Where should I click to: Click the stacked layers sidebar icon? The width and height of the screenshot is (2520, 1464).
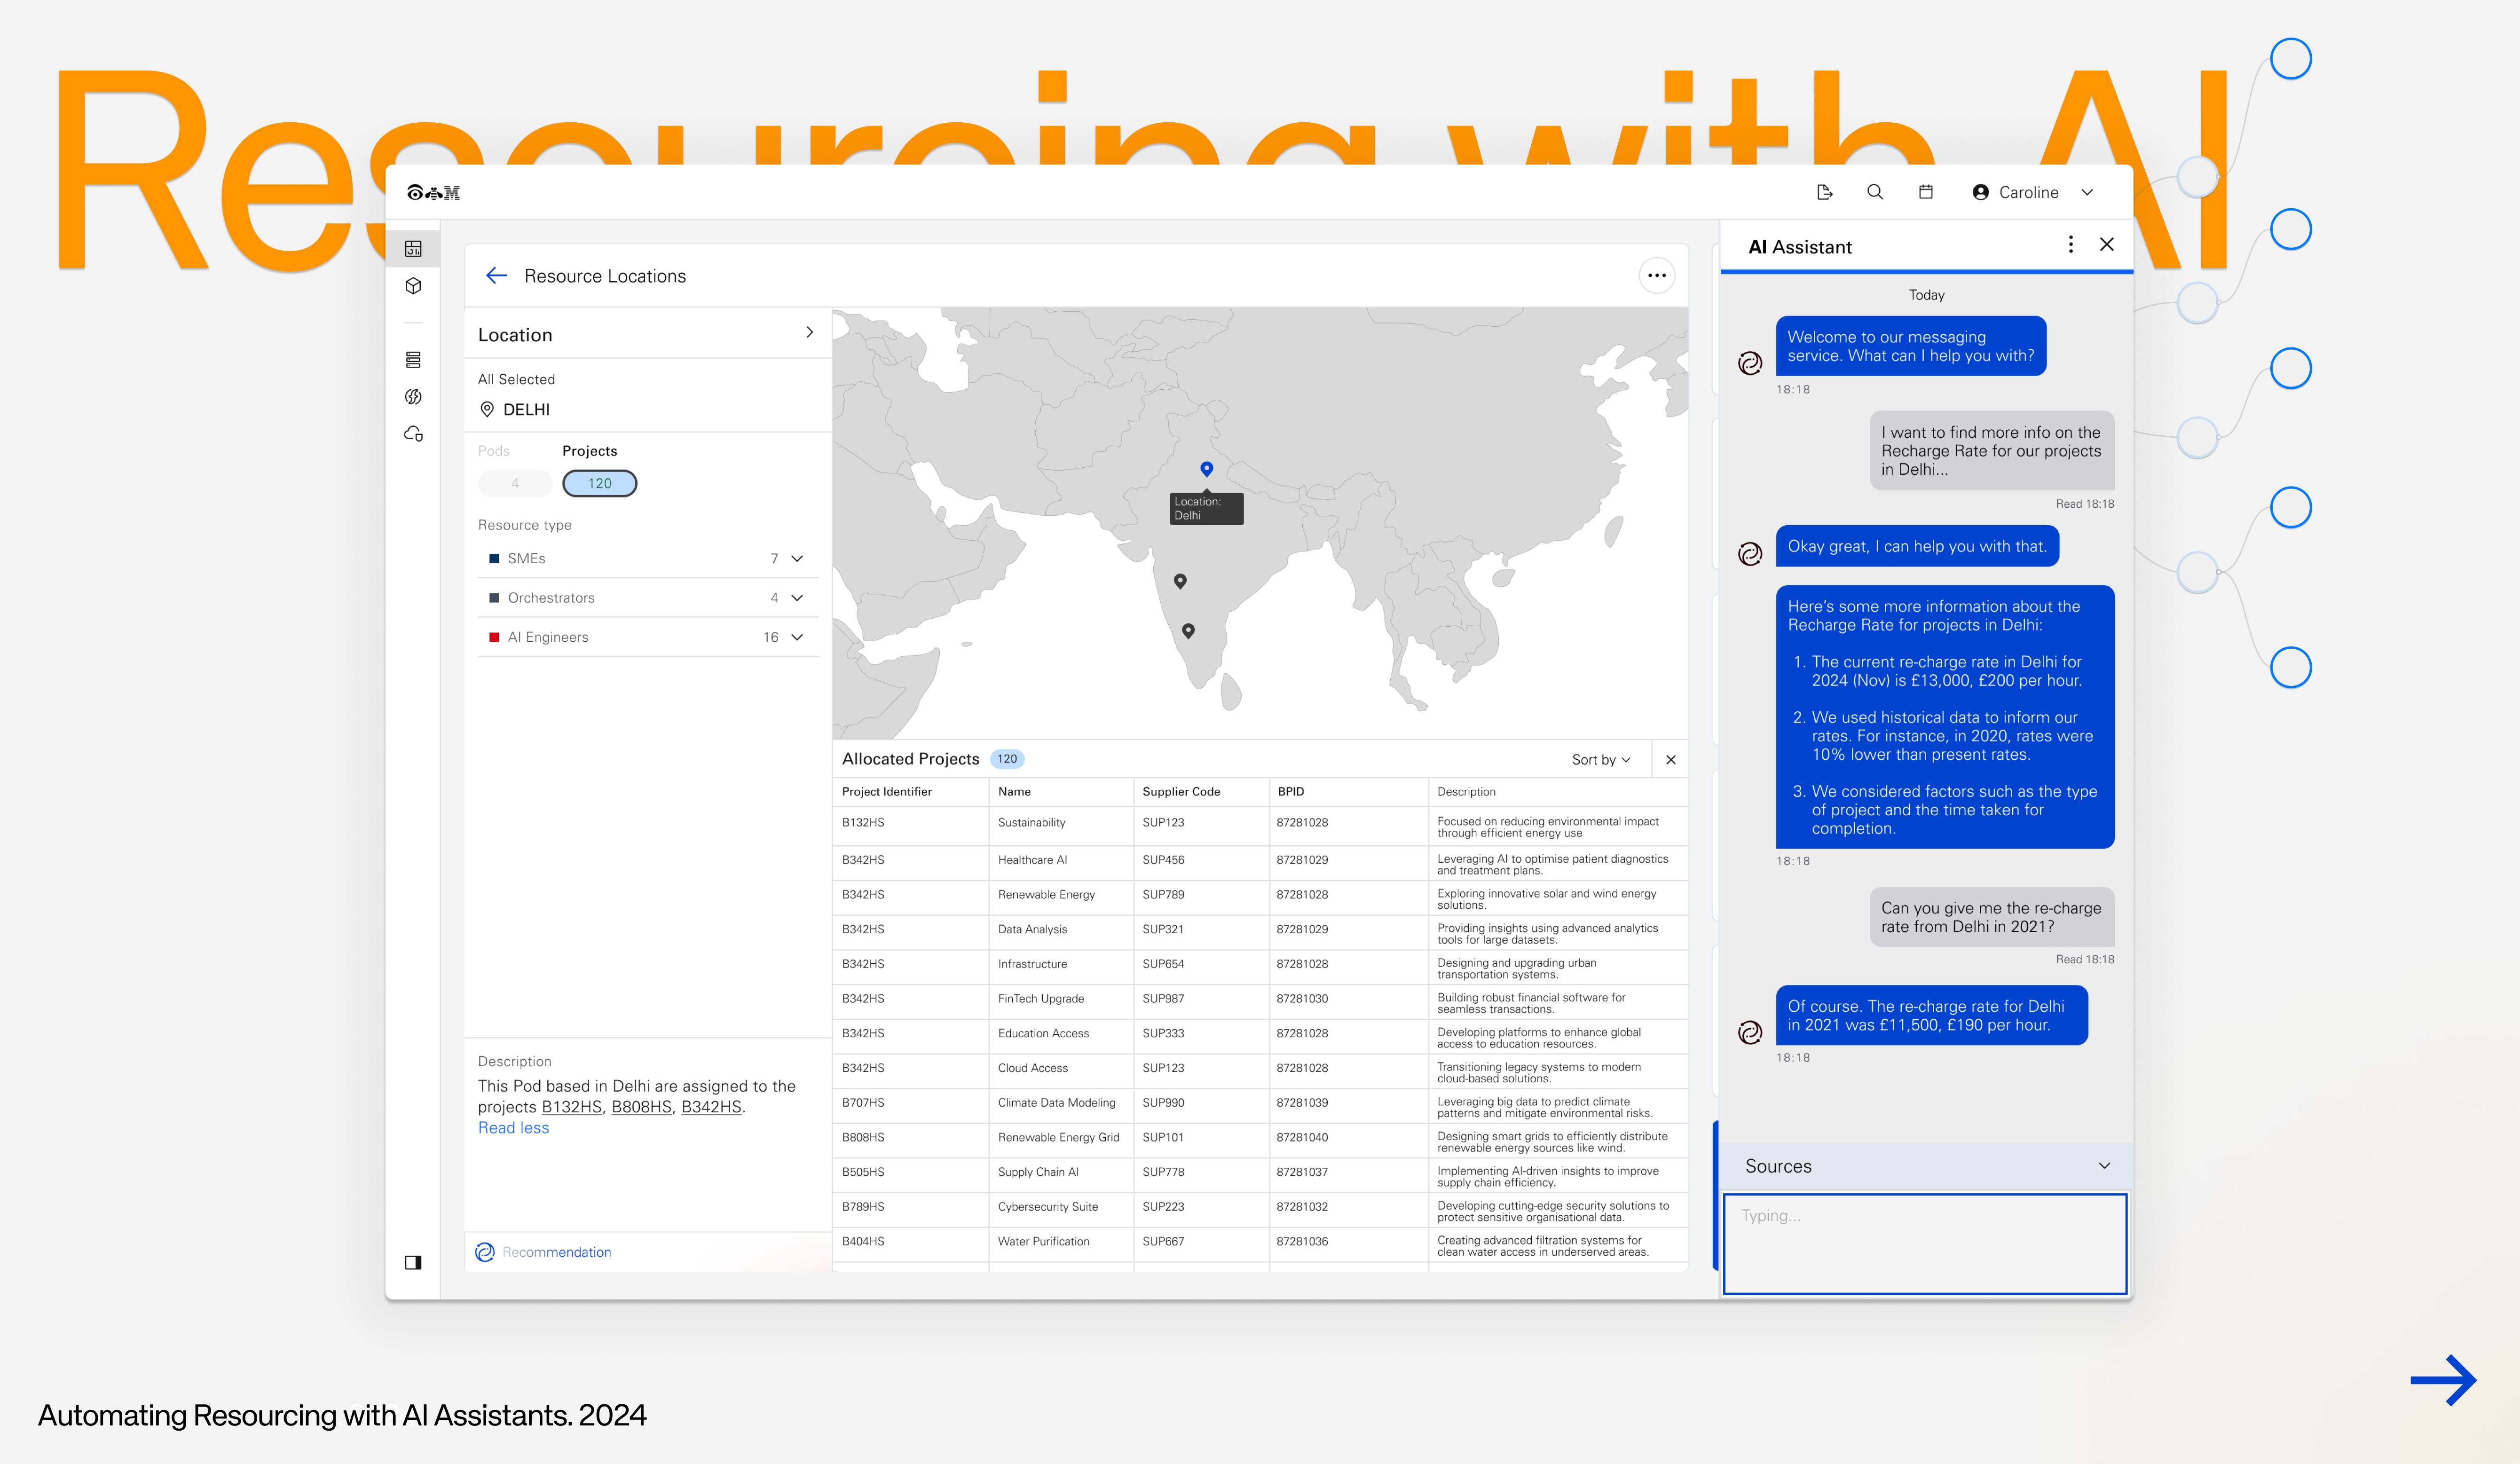[x=413, y=359]
